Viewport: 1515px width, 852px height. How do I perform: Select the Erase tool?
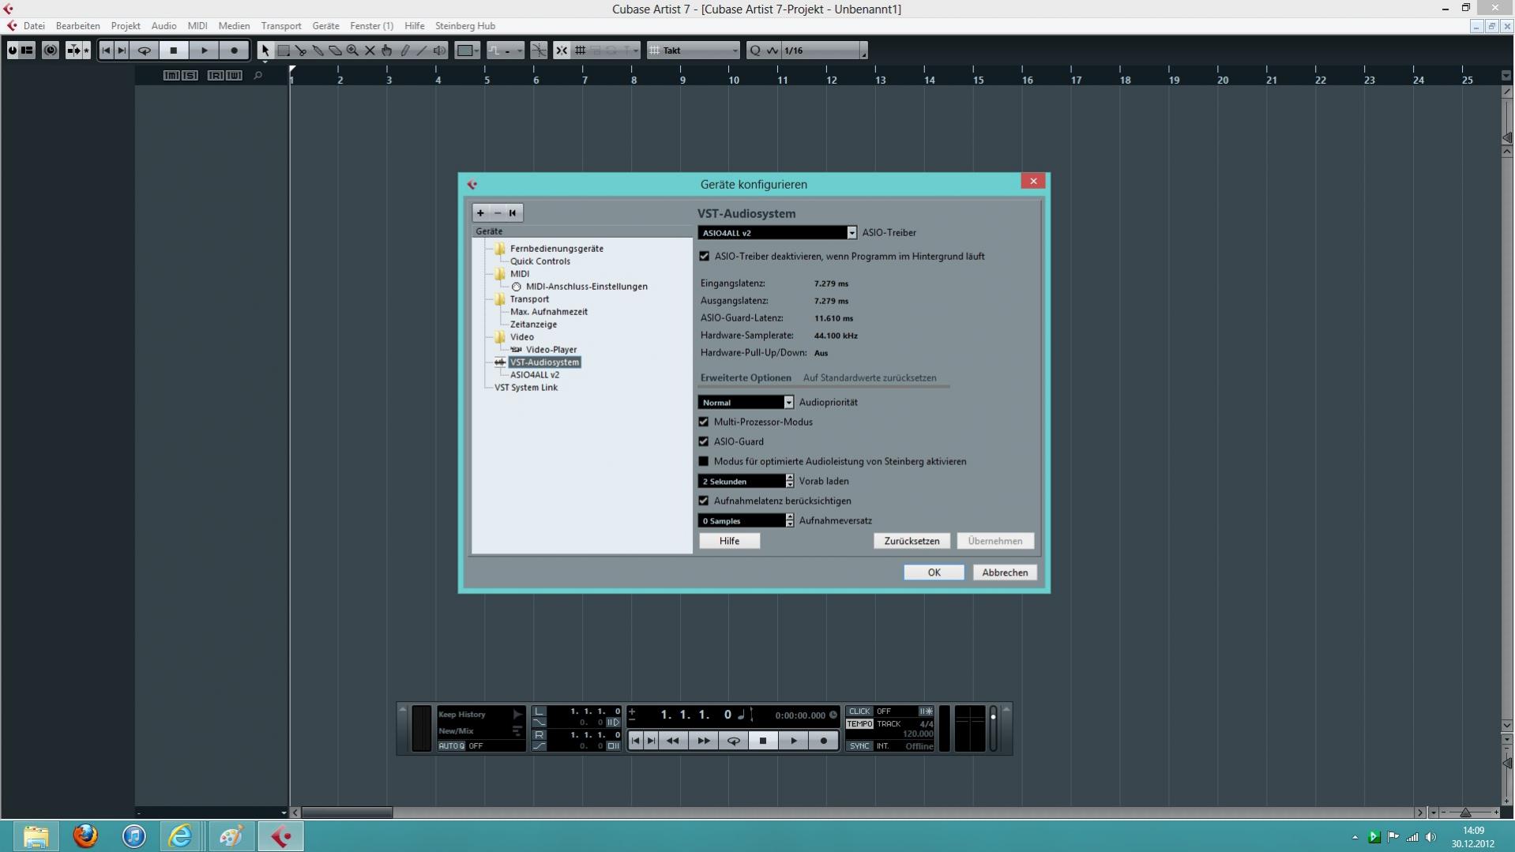click(x=335, y=51)
